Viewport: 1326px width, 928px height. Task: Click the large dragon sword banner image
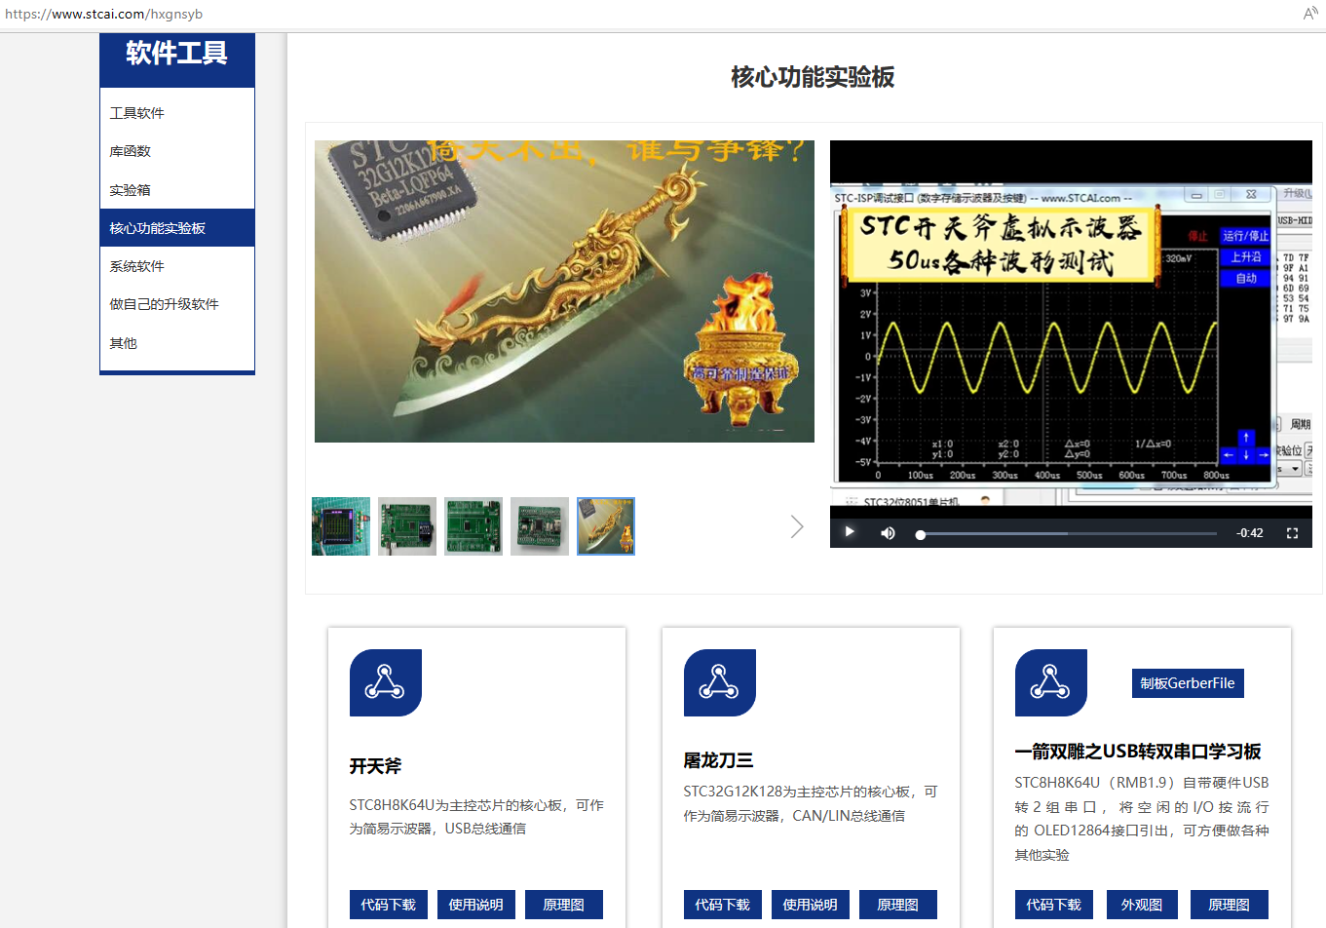pos(564,291)
